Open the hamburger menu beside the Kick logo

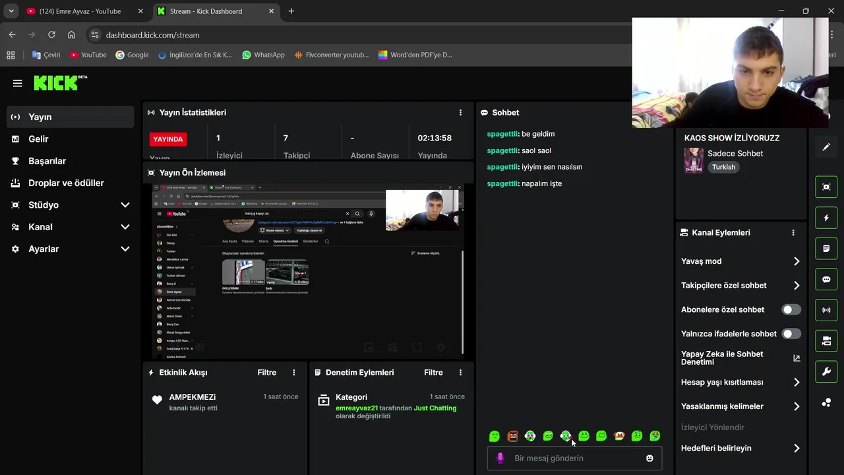click(x=17, y=83)
